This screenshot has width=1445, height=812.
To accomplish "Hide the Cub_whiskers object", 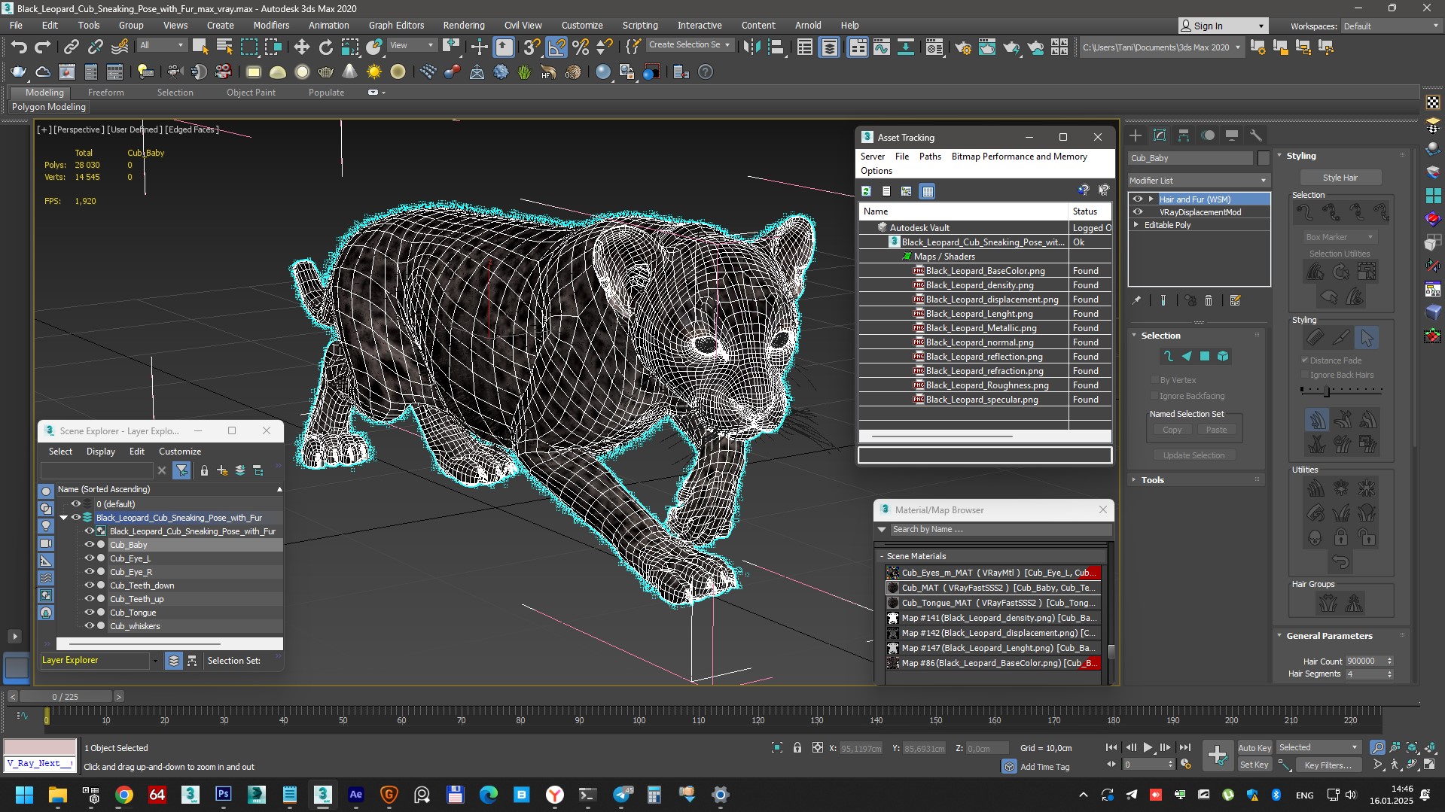I will (90, 626).
